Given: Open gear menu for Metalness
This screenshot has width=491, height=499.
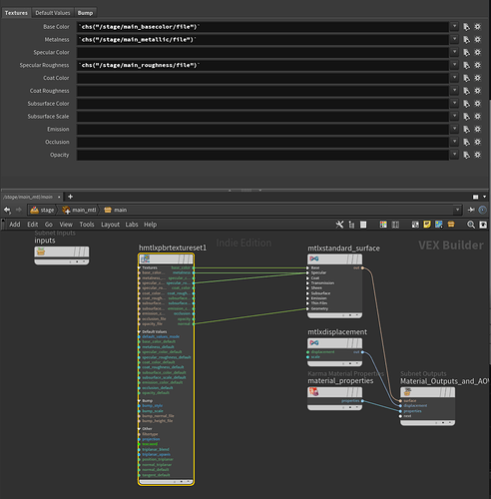Looking at the screenshot, I should click(478, 40).
